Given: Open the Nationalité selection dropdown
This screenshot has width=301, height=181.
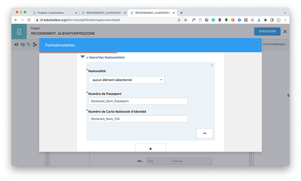Looking at the screenshot, I should coord(126,79).
